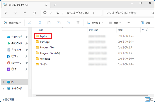Open the 新規作成 dropdown
The image size is (155, 102).
click(x=12, y=23)
